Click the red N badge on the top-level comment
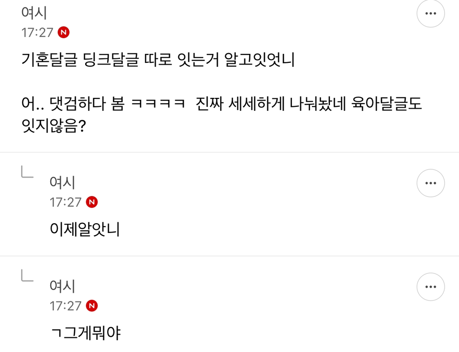The image size is (459, 352). (64, 33)
